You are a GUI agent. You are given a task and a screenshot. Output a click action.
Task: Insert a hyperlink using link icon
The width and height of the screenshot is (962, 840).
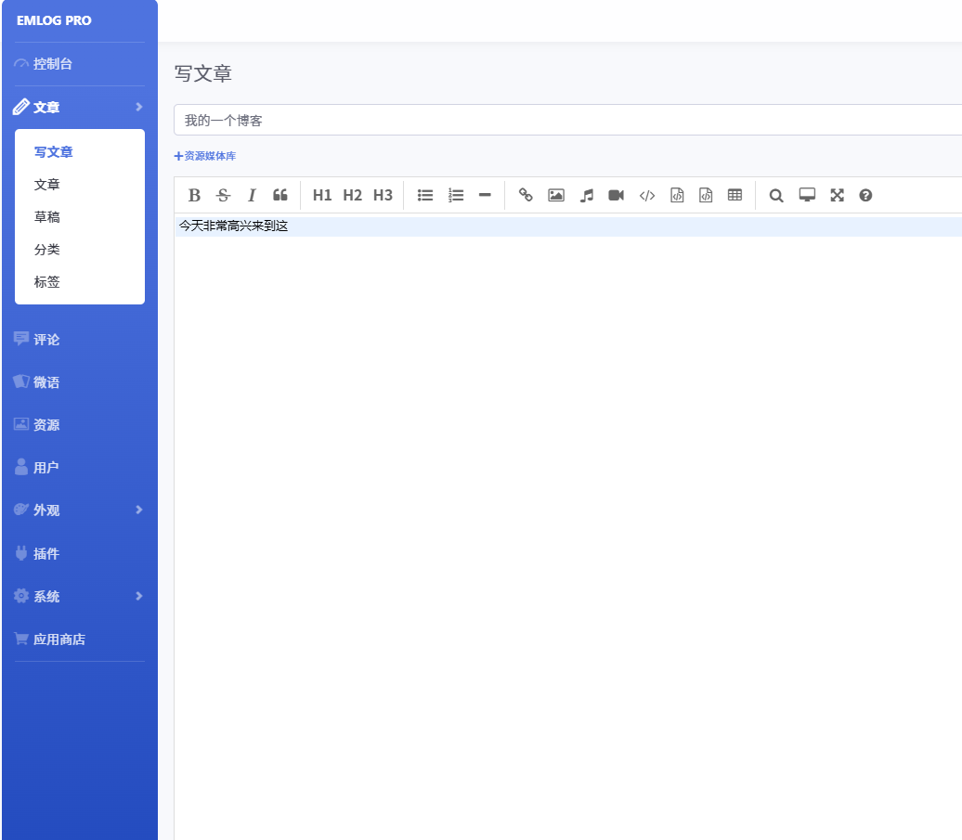pos(526,195)
